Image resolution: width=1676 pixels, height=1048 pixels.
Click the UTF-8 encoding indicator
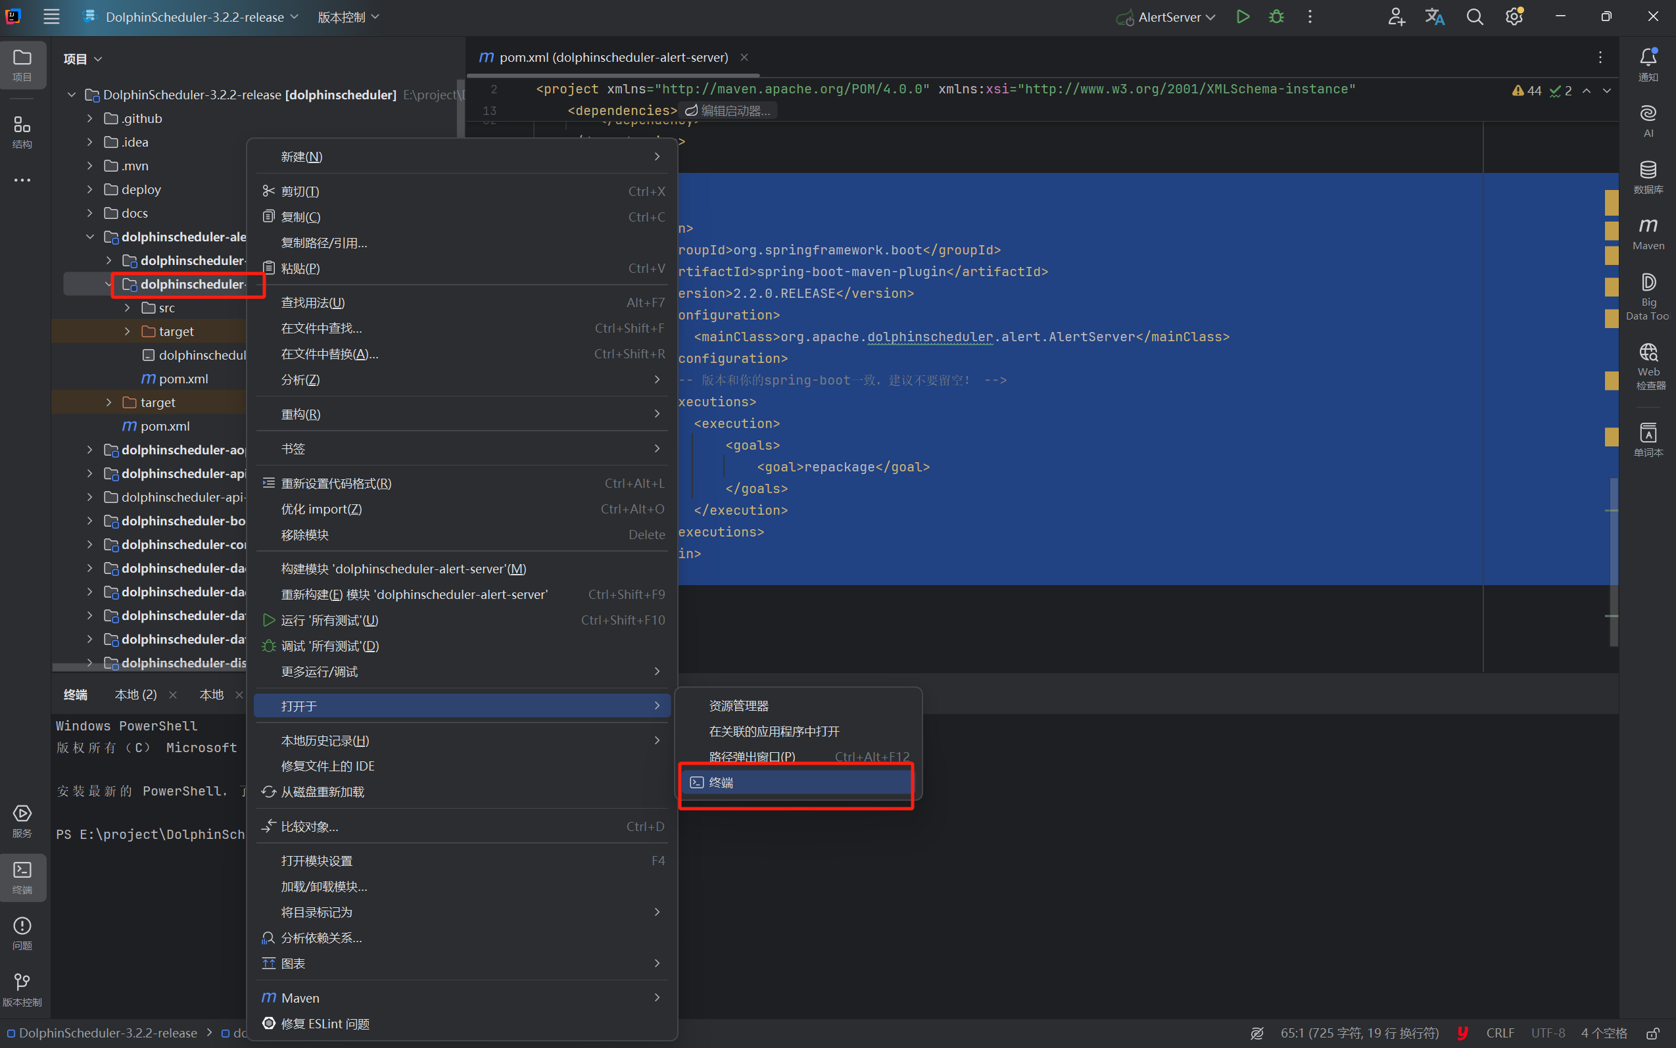coord(1548,1033)
